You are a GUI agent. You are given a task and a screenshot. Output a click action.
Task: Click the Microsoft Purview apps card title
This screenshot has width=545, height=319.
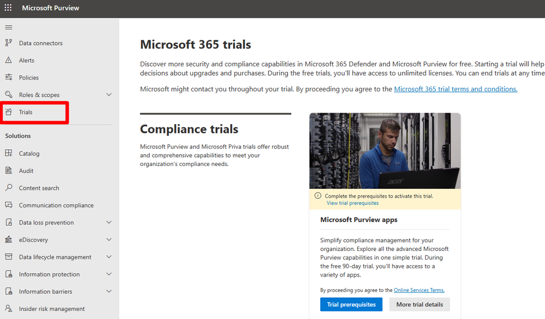(x=359, y=219)
